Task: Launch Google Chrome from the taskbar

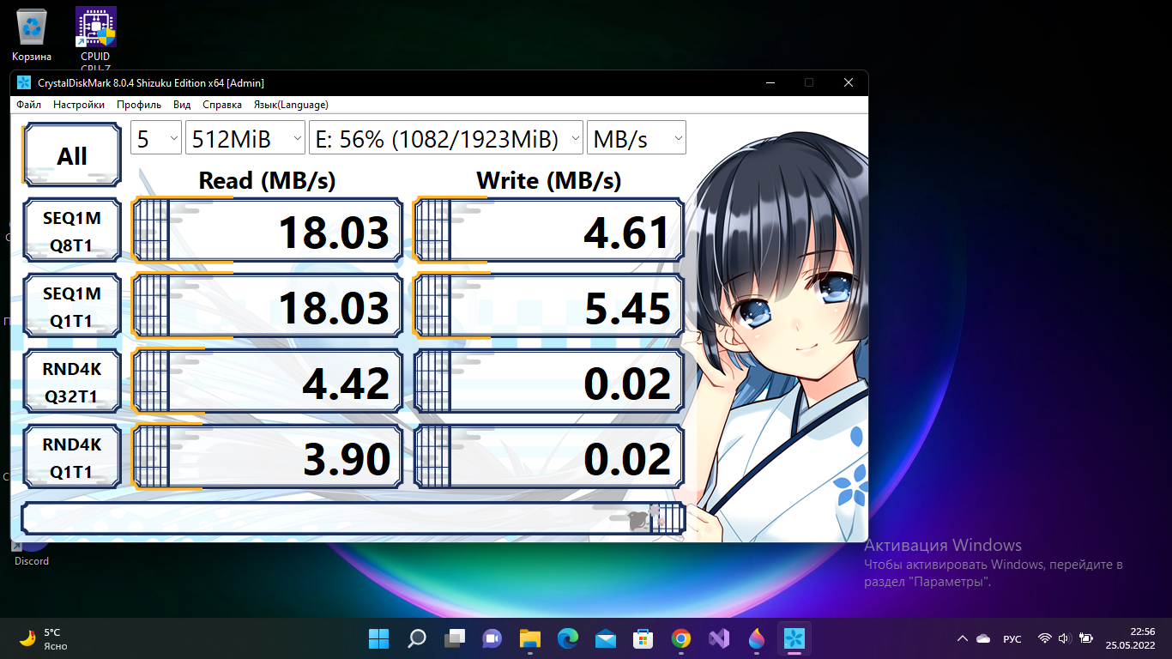Action: (680, 638)
